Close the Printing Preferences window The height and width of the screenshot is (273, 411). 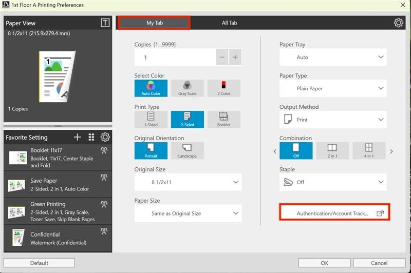[403, 5]
